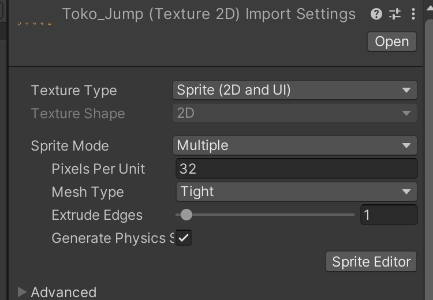
Task: Click the Texture Type label
Action: [74, 91]
